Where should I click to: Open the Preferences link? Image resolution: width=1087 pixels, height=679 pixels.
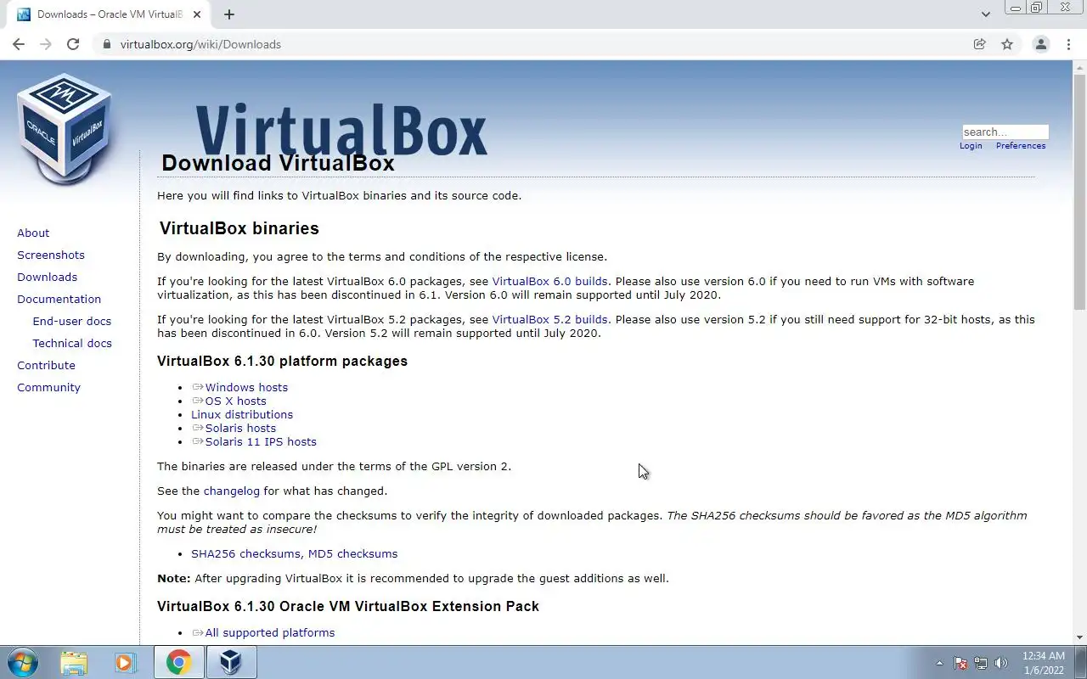click(1021, 146)
